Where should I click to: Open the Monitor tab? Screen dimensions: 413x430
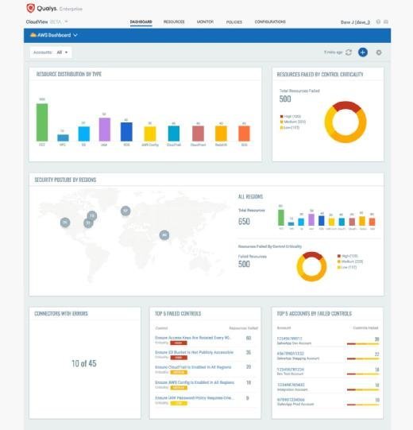205,21
